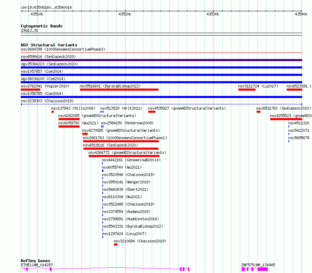
Task: Click the chr19:43508160..43540014 coordinates text
Action: point(46,8)
